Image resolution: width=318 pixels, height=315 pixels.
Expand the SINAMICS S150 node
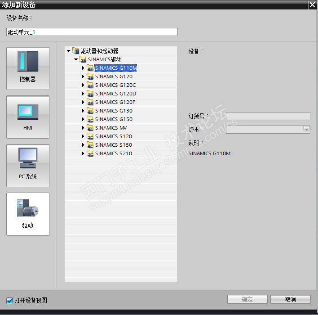(83, 145)
